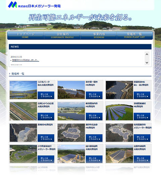Click the NEWS section header bar
Viewport: 161px width, 177px height.
(x=80, y=47)
